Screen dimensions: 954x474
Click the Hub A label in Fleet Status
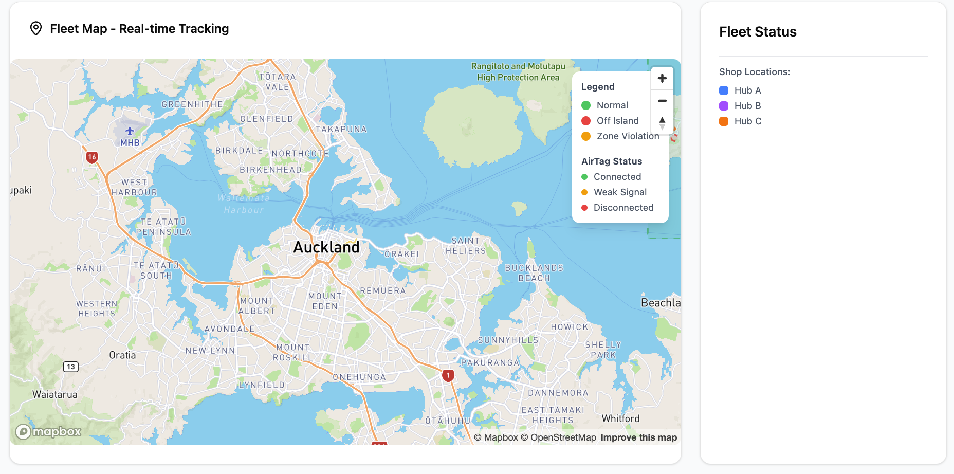(x=748, y=90)
